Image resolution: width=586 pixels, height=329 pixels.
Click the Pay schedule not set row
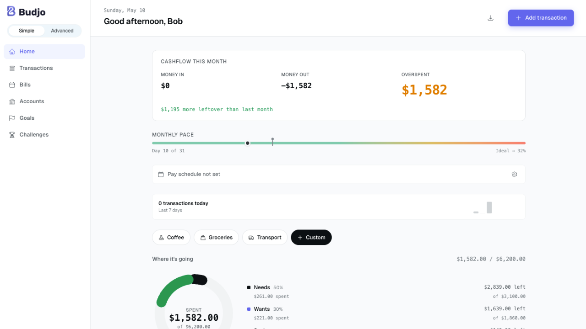point(339,175)
